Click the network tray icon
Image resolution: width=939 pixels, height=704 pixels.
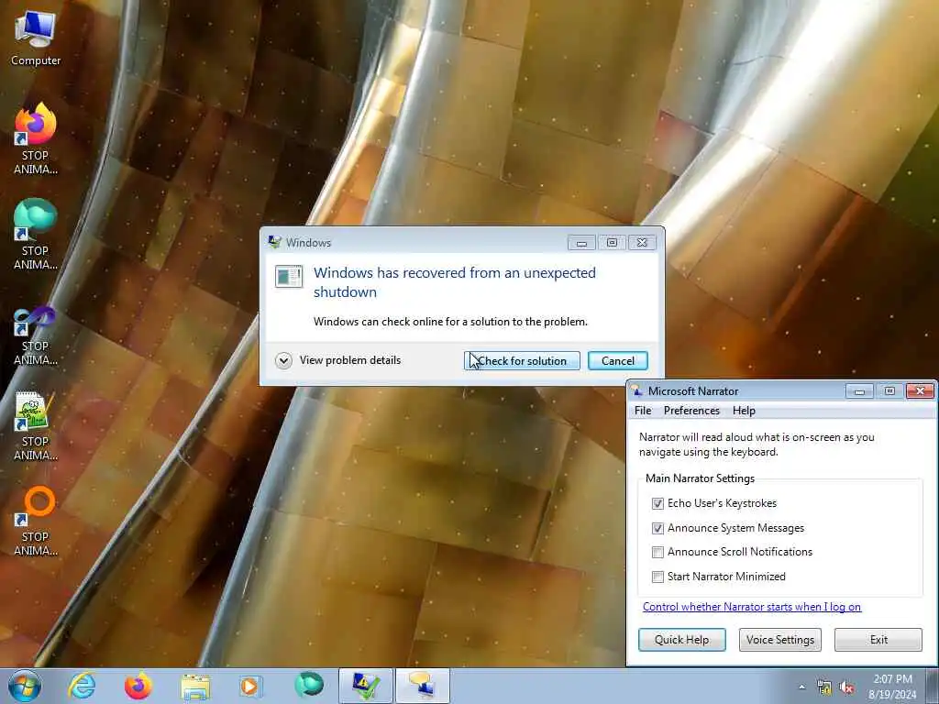824,687
